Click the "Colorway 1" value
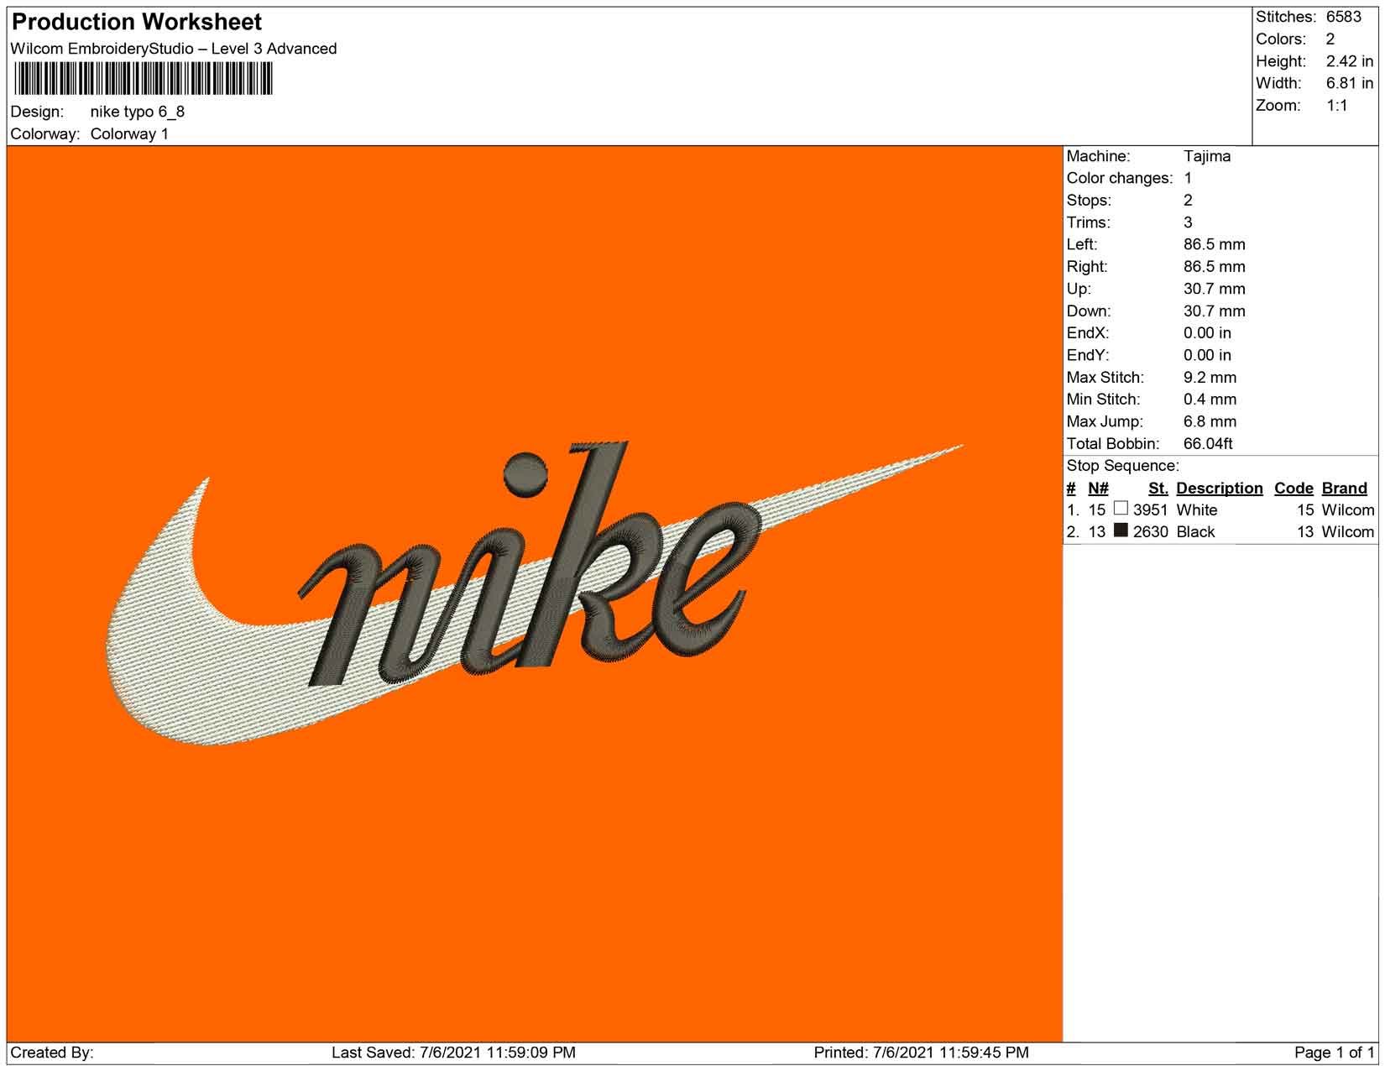 [x=129, y=133]
